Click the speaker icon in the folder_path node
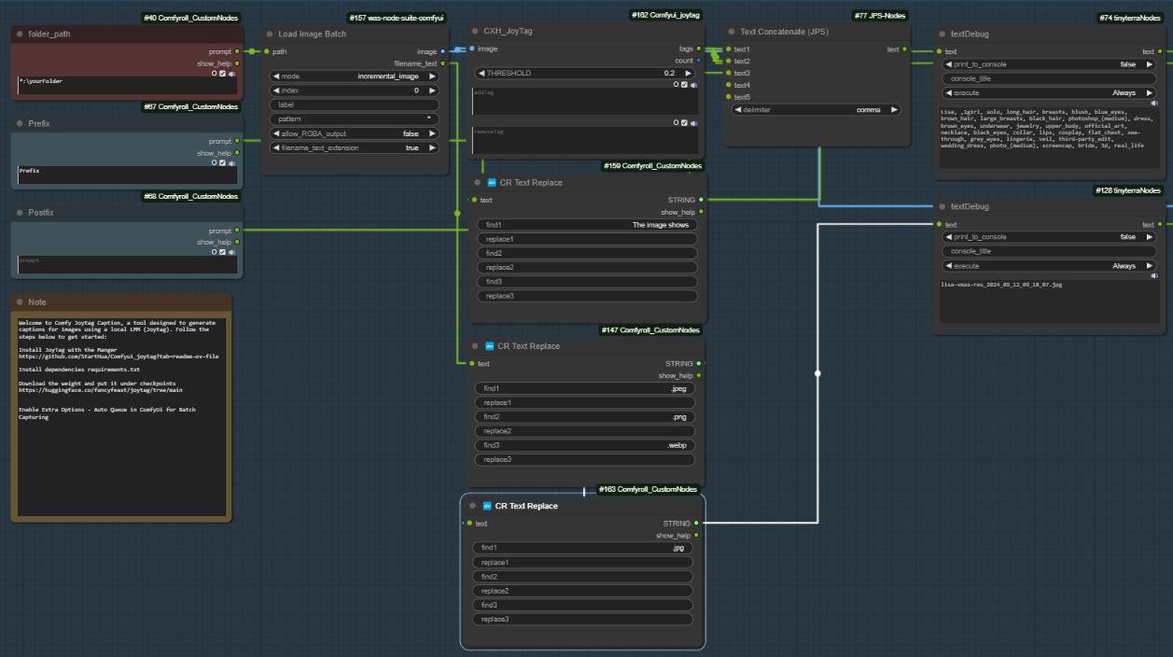This screenshot has width=1173, height=657. 231,73
